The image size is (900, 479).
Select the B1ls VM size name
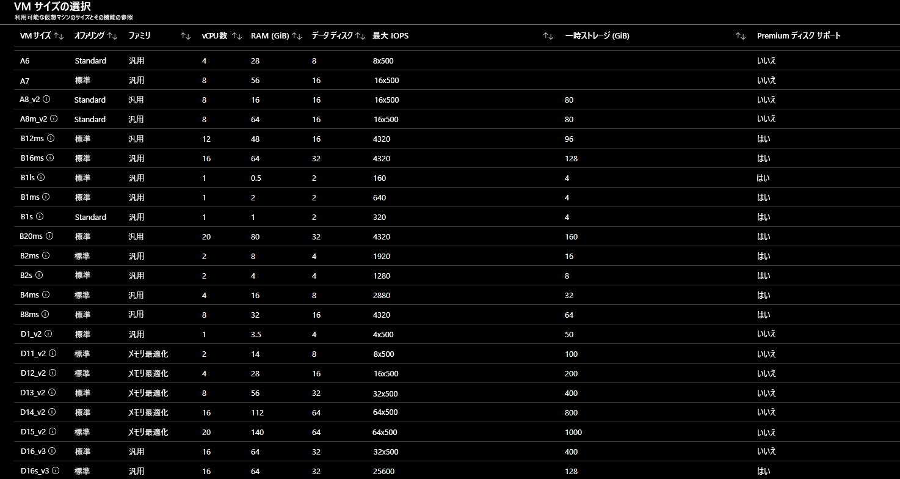(27, 178)
